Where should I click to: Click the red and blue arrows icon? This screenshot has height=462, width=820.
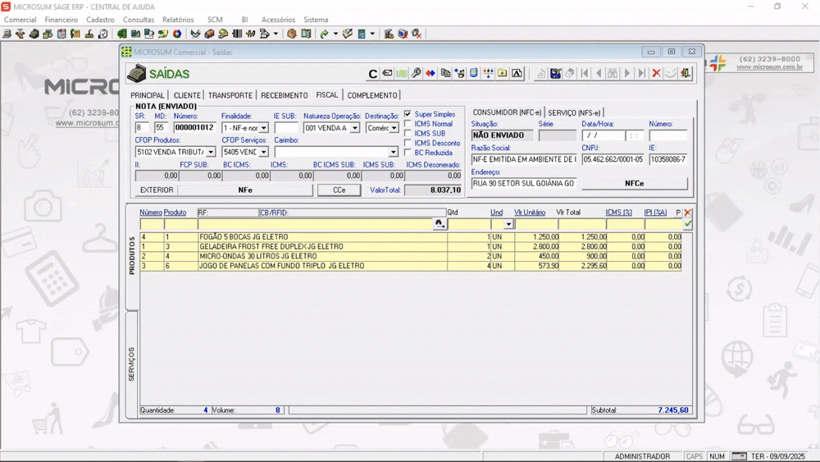[x=430, y=74]
